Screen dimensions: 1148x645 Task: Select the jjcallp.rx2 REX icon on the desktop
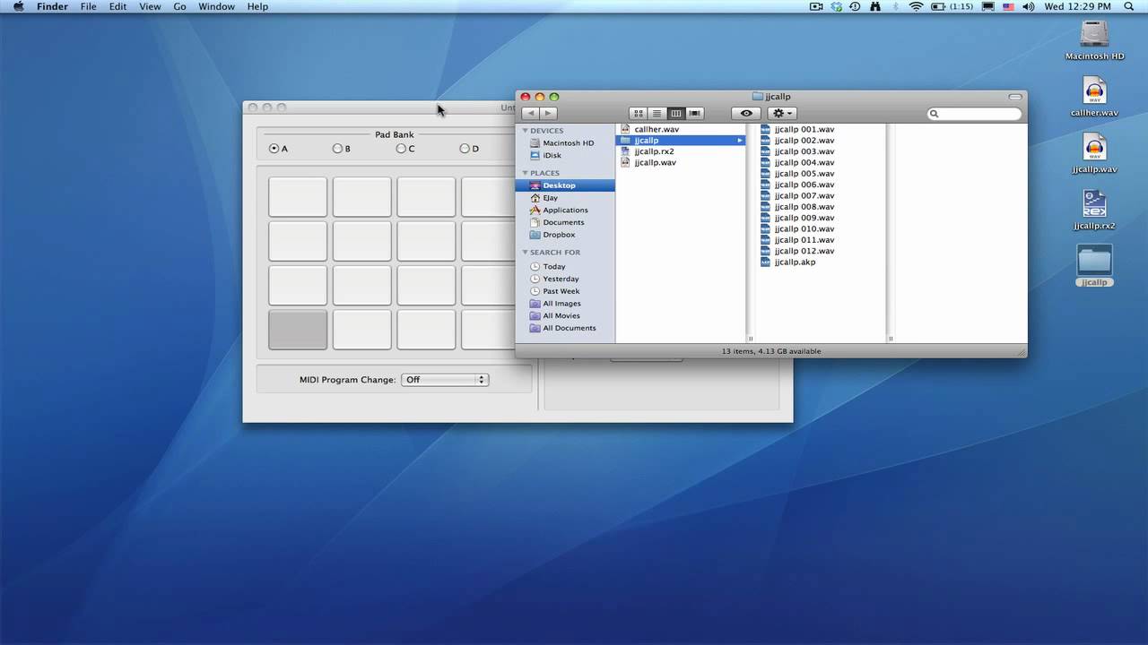pyautogui.click(x=1094, y=204)
